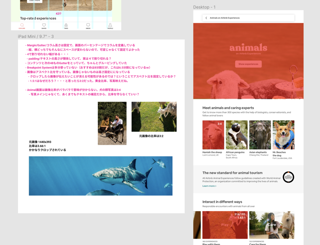Open the Mr. Beaches the dog card image

click(x=283, y=135)
